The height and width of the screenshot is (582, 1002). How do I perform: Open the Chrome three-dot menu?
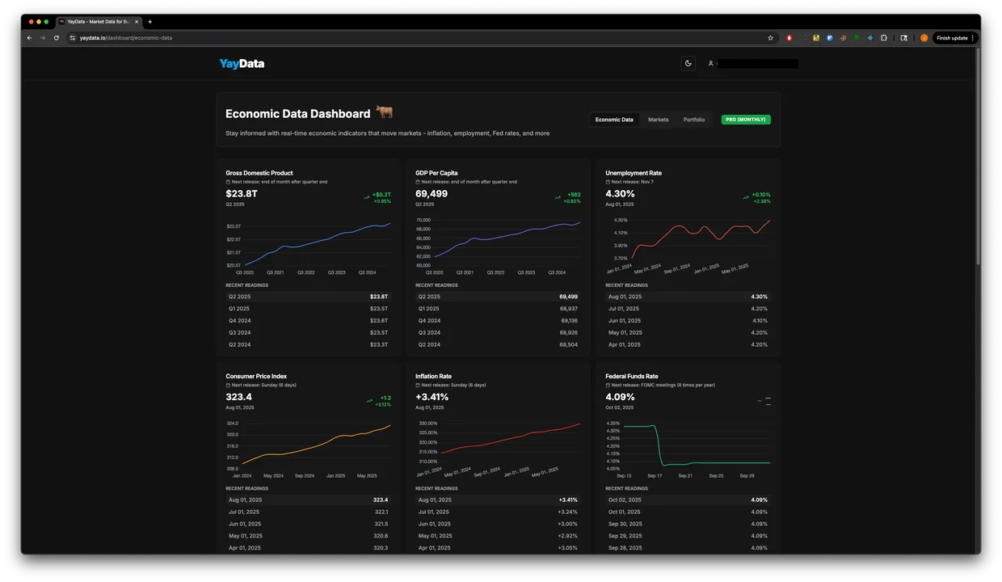click(972, 38)
